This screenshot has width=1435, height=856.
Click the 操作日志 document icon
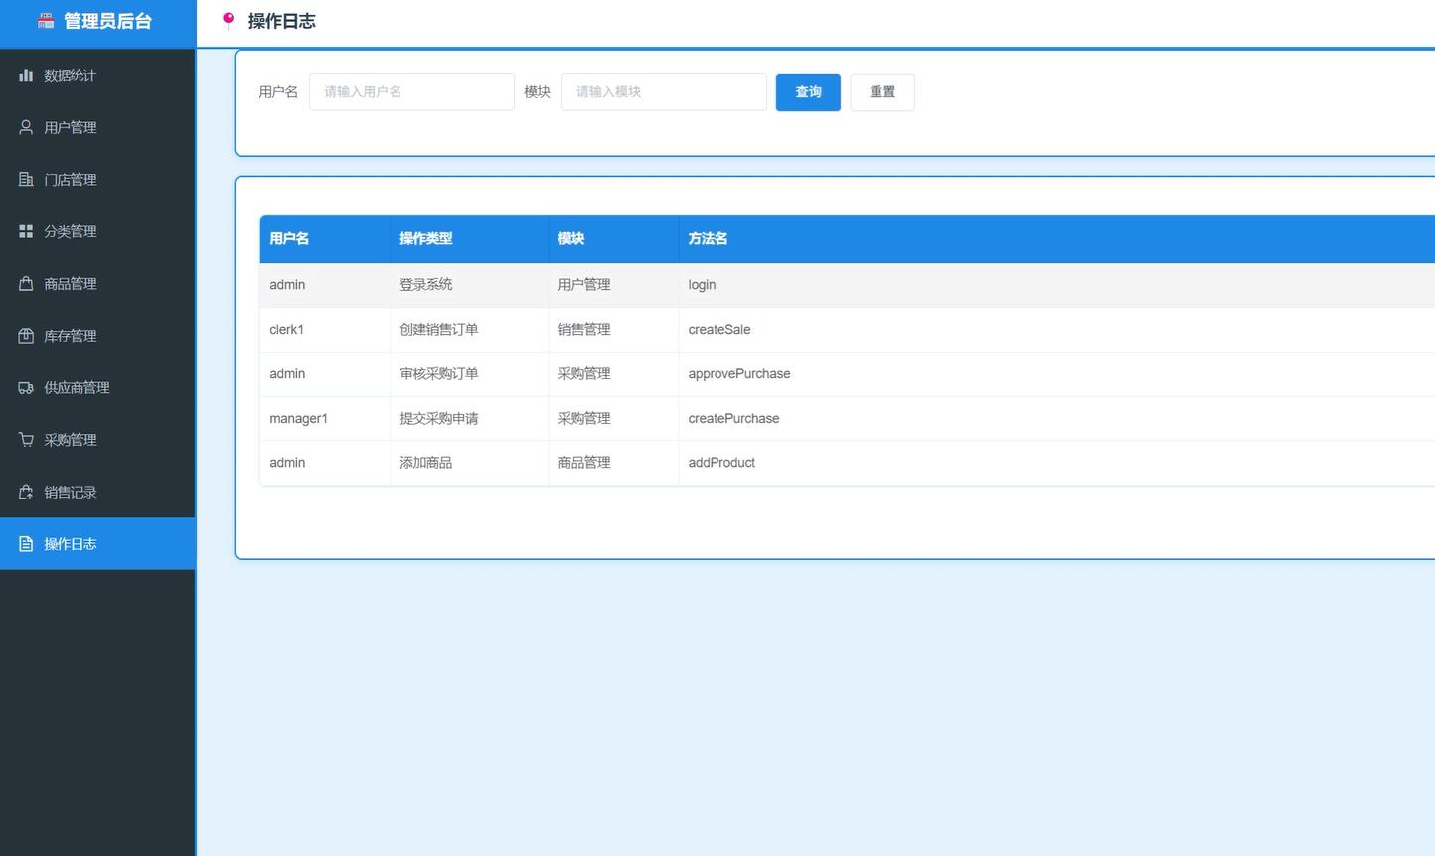click(26, 544)
